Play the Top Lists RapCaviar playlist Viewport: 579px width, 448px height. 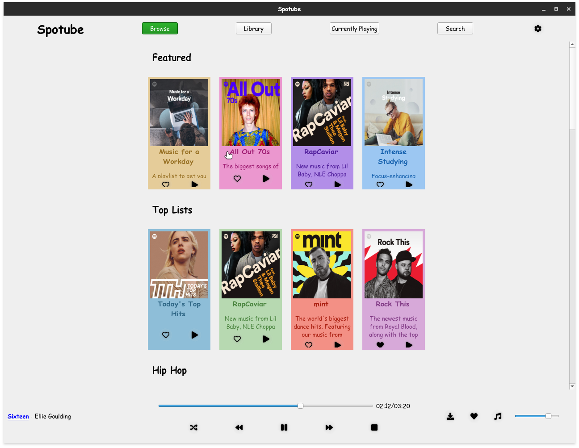pyautogui.click(x=266, y=339)
